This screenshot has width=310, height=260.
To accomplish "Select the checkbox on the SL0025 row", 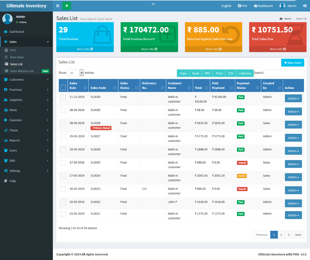I will [63, 163].
